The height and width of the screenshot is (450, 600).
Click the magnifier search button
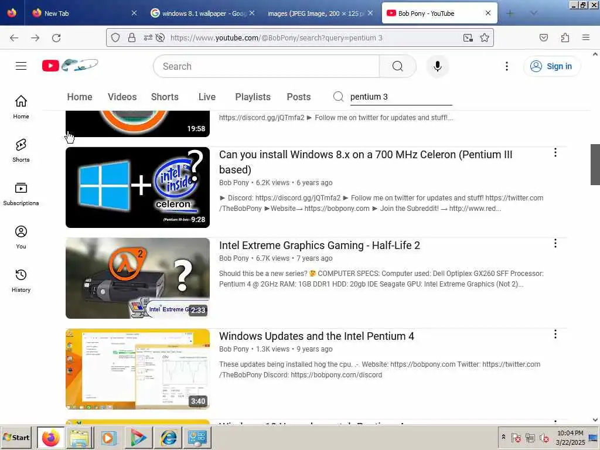[398, 66]
